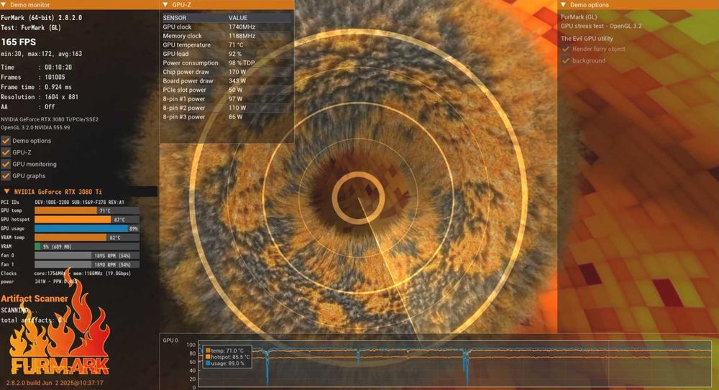Collapse the right Demo options panel triangle
719x390 pixels.
pos(563,4)
